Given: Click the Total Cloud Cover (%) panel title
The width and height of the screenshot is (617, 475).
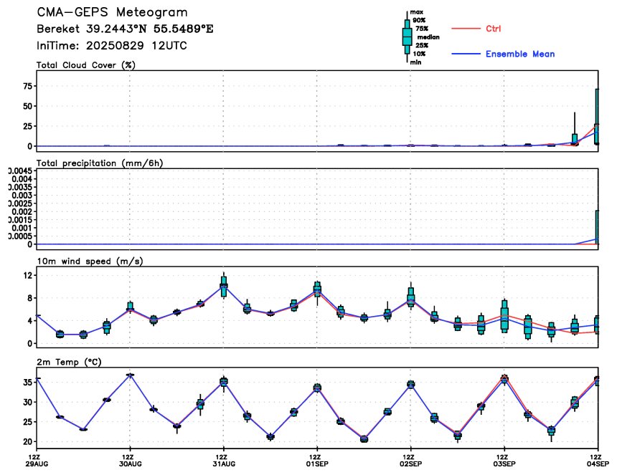Looking at the screenshot, I should (86, 65).
